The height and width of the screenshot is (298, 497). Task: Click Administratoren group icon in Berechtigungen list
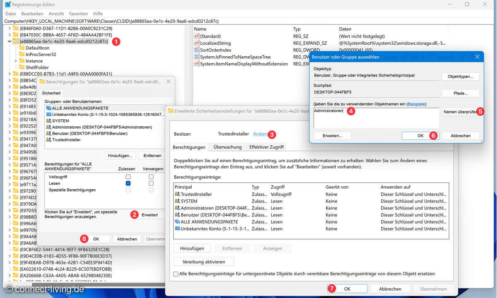(x=49, y=127)
